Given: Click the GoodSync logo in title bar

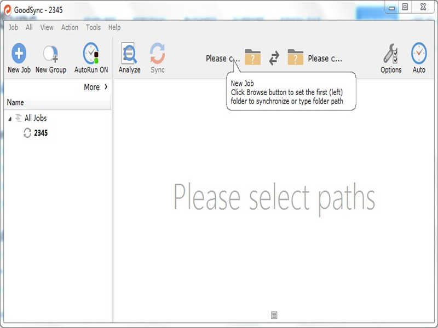Looking at the screenshot, I should [x=8, y=10].
